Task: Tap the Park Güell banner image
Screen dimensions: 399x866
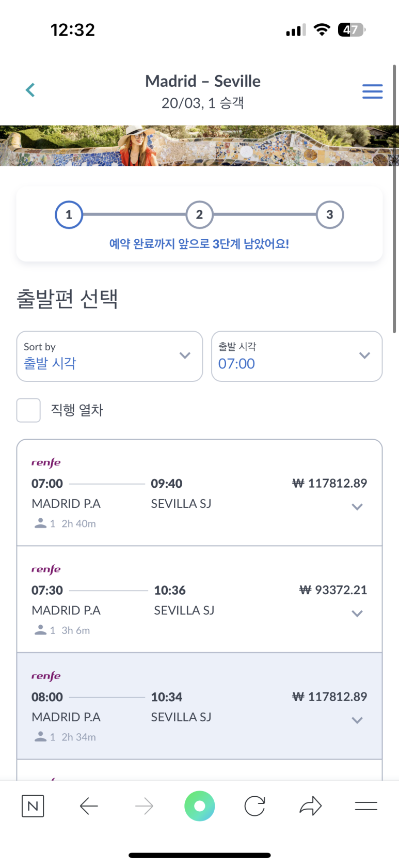Action: point(199,146)
